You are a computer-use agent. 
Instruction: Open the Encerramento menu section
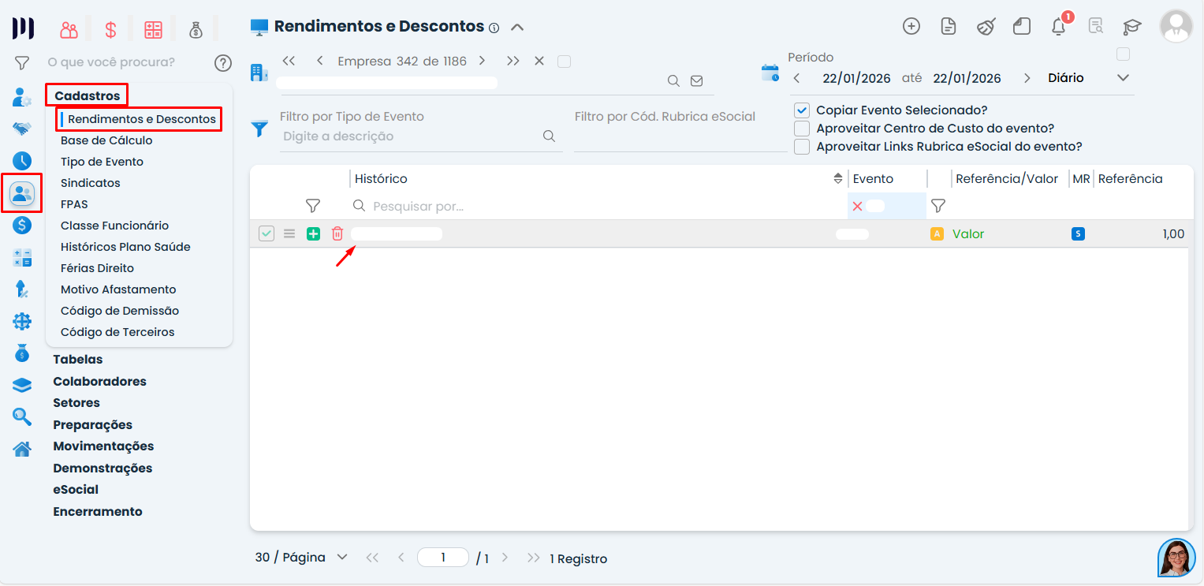(x=98, y=512)
